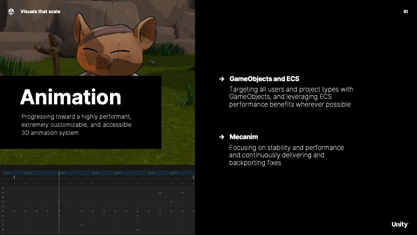Click 'Progressing toward a highly performant' description text
The width and height of the screenshot is (417, 235).
[76, 124]
